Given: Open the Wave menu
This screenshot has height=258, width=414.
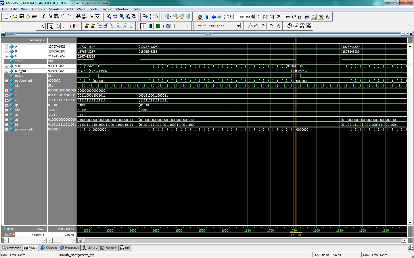Looking at the screenshot, I should tap(81, 9).
